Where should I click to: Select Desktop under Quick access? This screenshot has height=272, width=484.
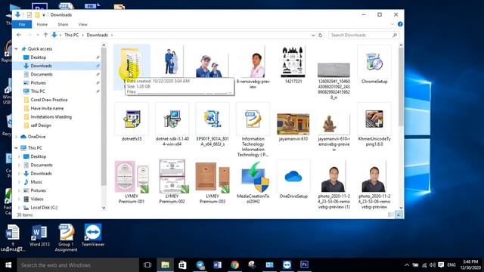point(39,57)
